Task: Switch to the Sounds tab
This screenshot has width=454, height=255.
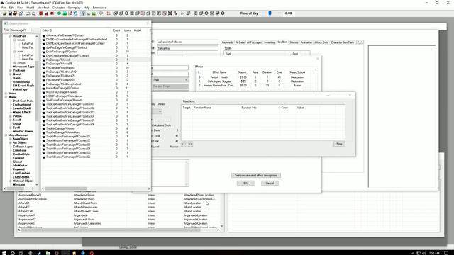Action: coord(294,42)
